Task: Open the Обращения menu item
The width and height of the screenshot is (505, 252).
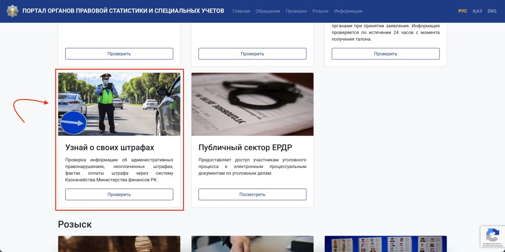Action: coord(268,11)
